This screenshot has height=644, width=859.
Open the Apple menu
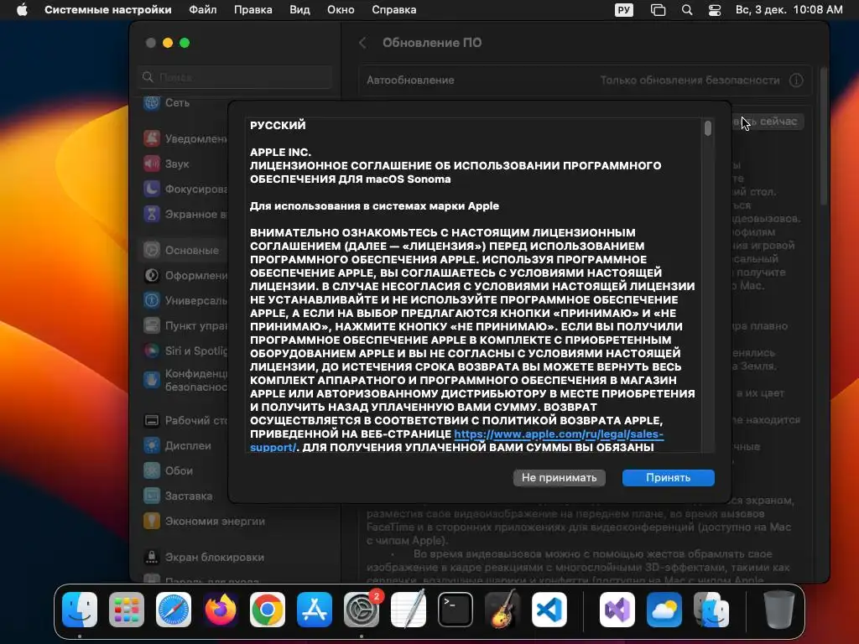click(22, 10)
